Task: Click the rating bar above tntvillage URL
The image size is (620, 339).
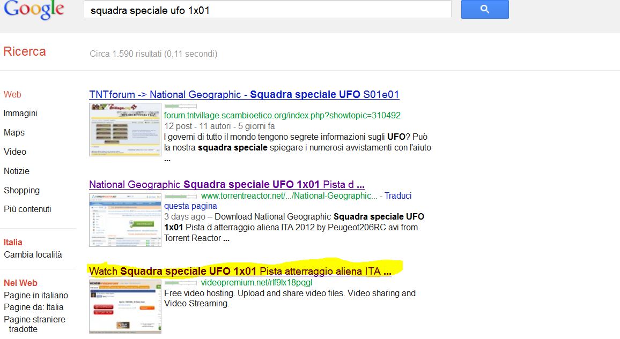Action: click(x=180, y=106)
